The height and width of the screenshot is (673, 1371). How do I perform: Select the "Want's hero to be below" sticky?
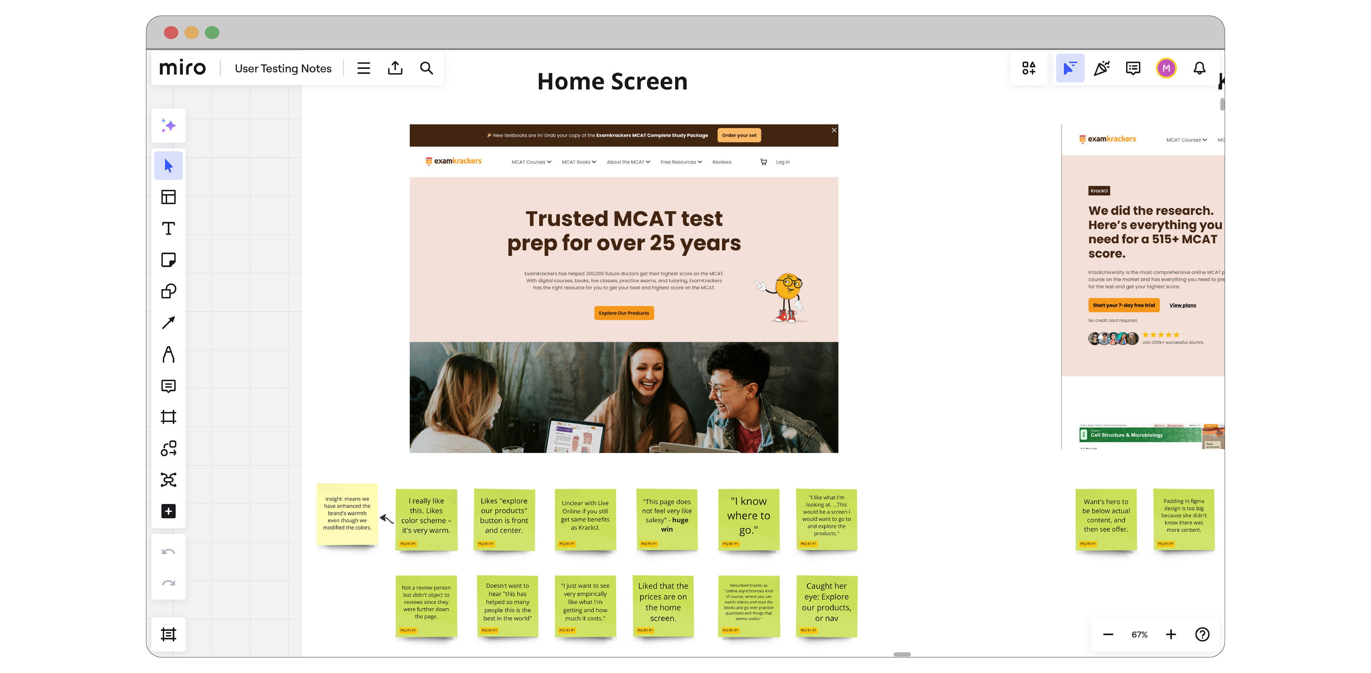(x=1105, y=519)
